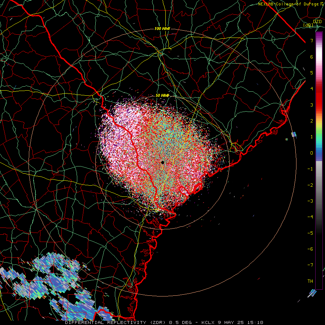Image resolution: width=325 pixels, height=325 pixels.
Task: Click the '-3' label on the color scale
Action: point(310,201)
